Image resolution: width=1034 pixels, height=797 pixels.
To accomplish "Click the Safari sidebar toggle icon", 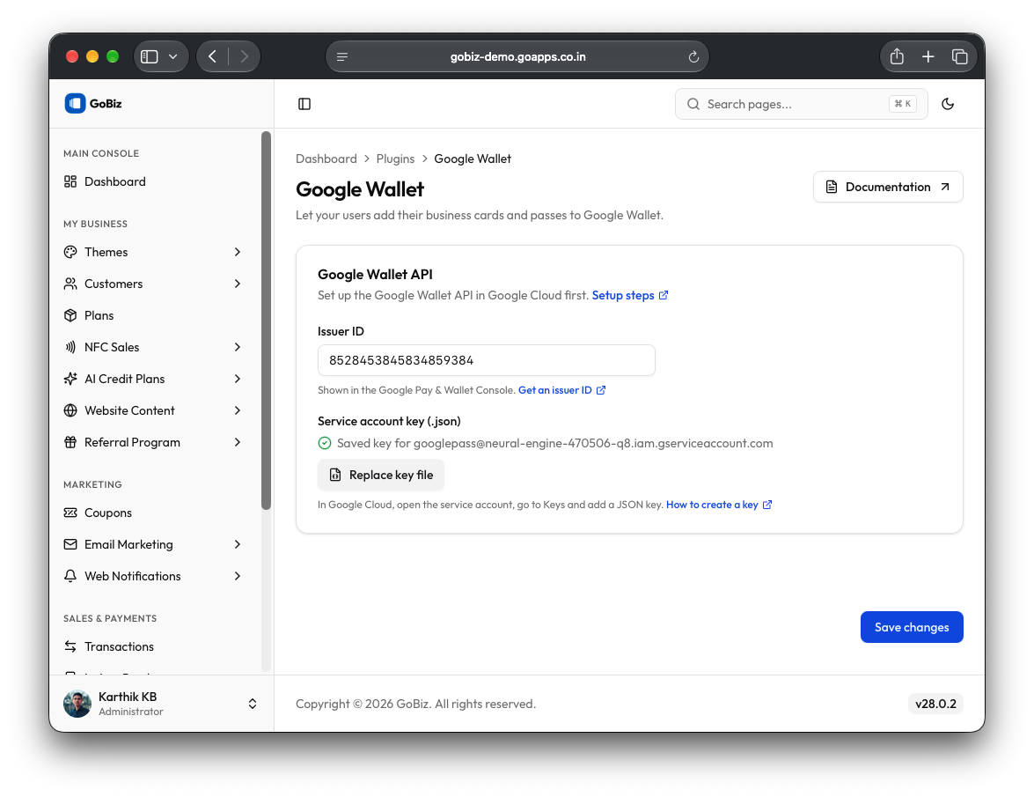I will coord(150,56).
